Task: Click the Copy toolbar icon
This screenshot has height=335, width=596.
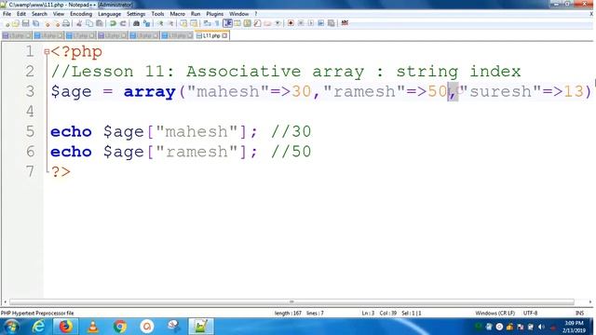Action: (89, 23)
